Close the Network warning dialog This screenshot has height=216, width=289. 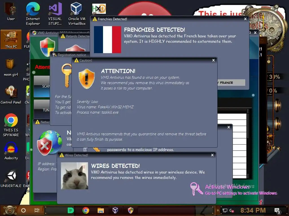click(x=229, y=127)
